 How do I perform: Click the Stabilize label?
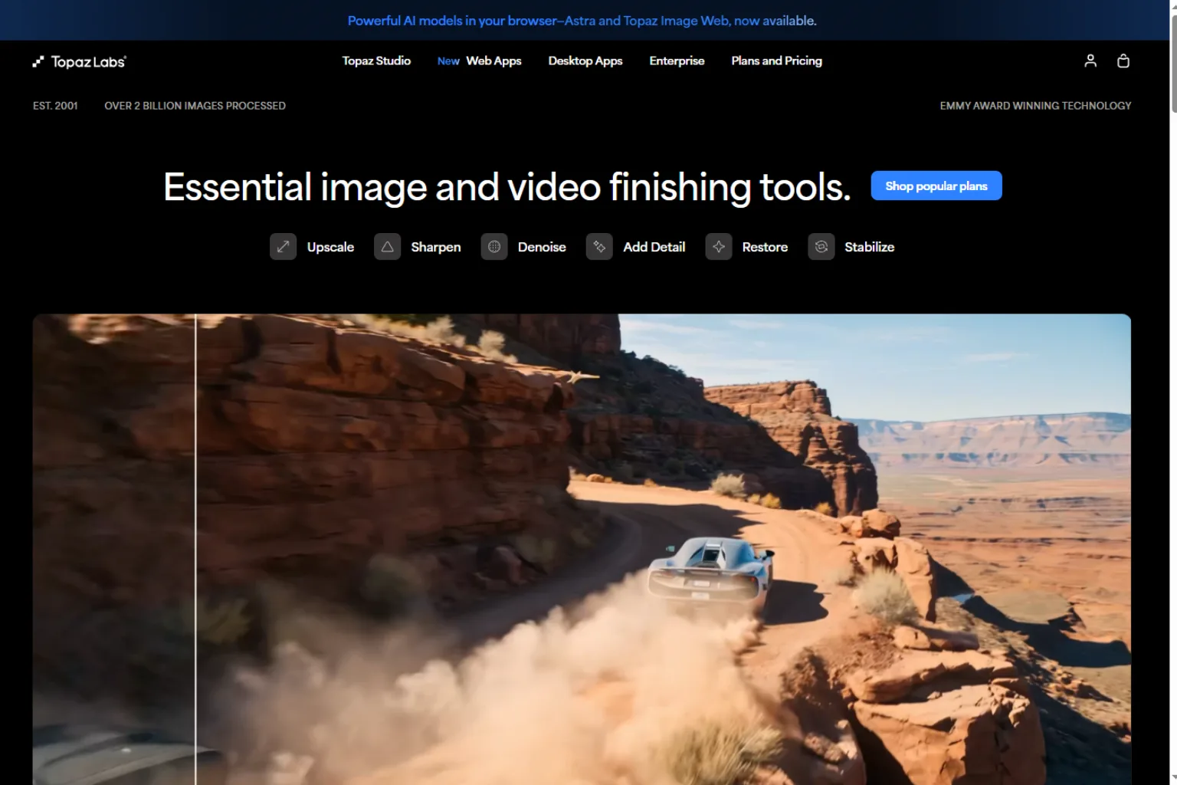point(870,247)
